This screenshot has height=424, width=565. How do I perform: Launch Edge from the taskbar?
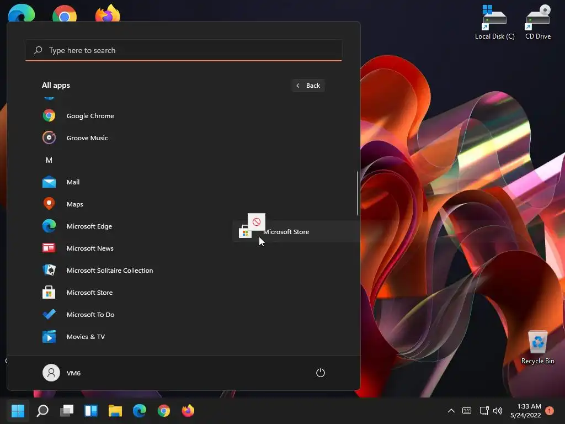[x=140, y=411]
